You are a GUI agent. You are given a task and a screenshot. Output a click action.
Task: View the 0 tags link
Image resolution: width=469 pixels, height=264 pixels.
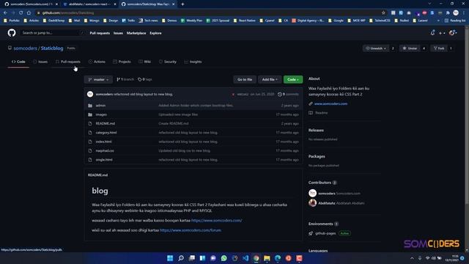145,80
